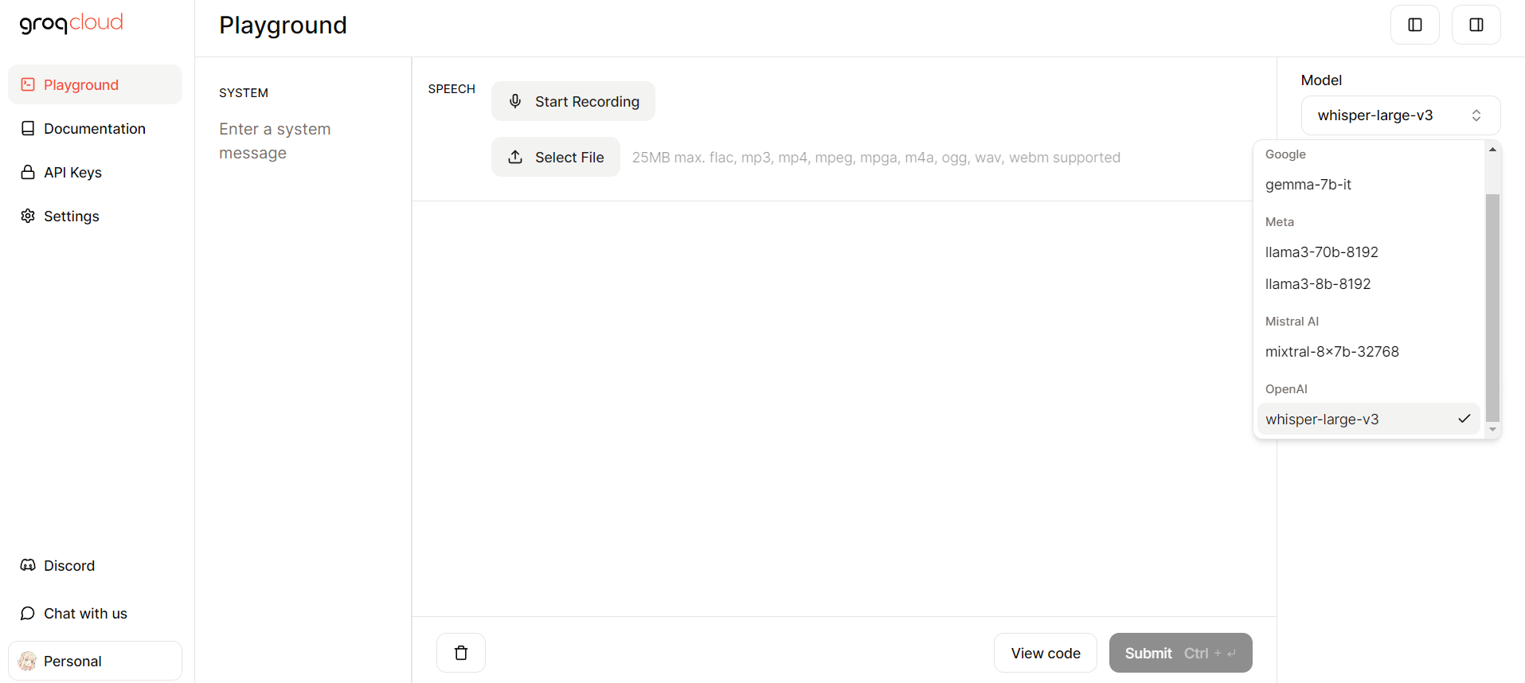This screenshot has height=683, width=1525.
Task: Click the API Keys lock icon
Action: click(x=28, y=172)
